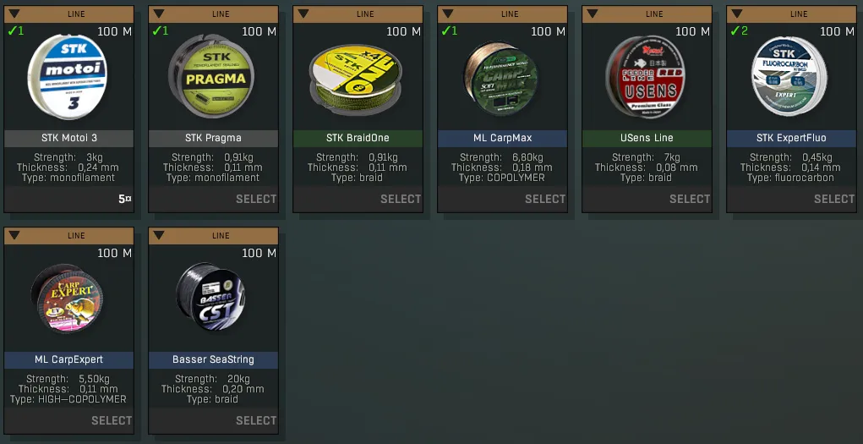Click the blue ML CarpMax name bar

(502, 138)
